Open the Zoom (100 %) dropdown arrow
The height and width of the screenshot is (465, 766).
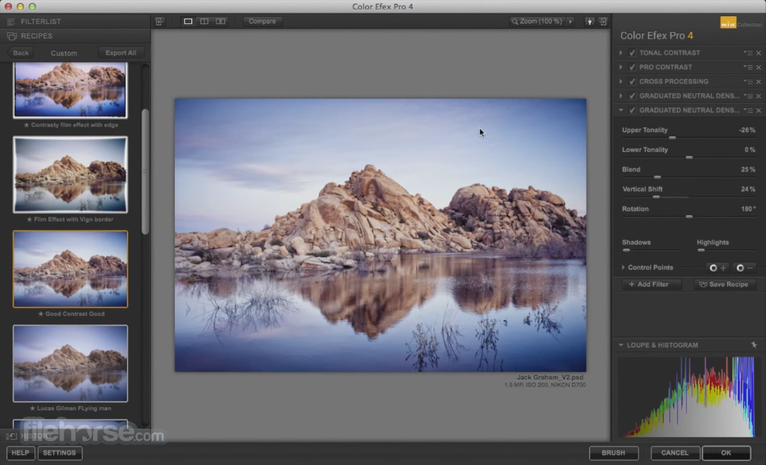(570, 21)
